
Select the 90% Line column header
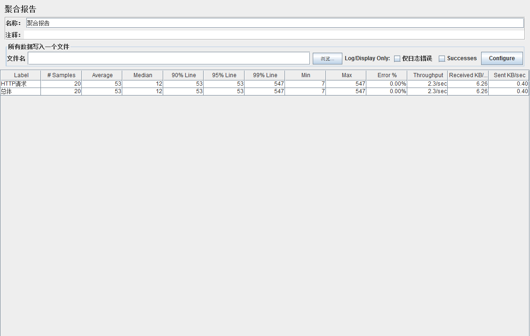coord(183,75)
